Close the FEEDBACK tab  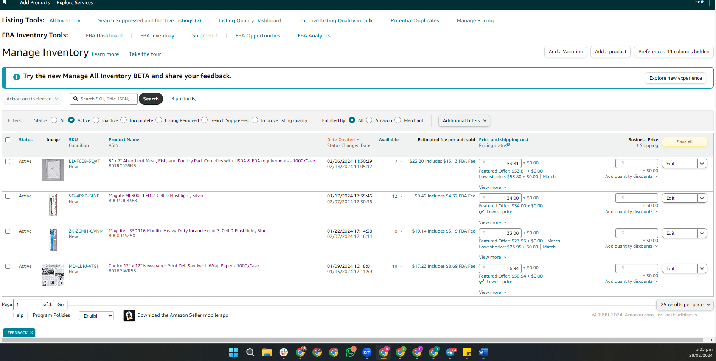31,333
